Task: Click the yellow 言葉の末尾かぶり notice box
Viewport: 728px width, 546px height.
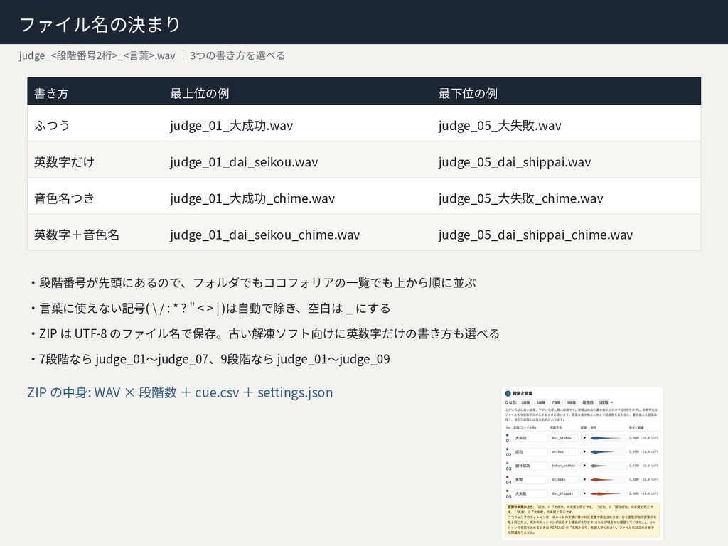Action: pyautogui.click(x=582, y=520)
